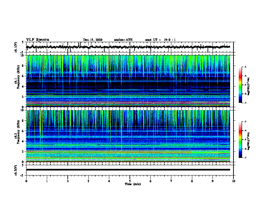Click time axis tick label '8'
263x203 pixels.
(192, 181)
